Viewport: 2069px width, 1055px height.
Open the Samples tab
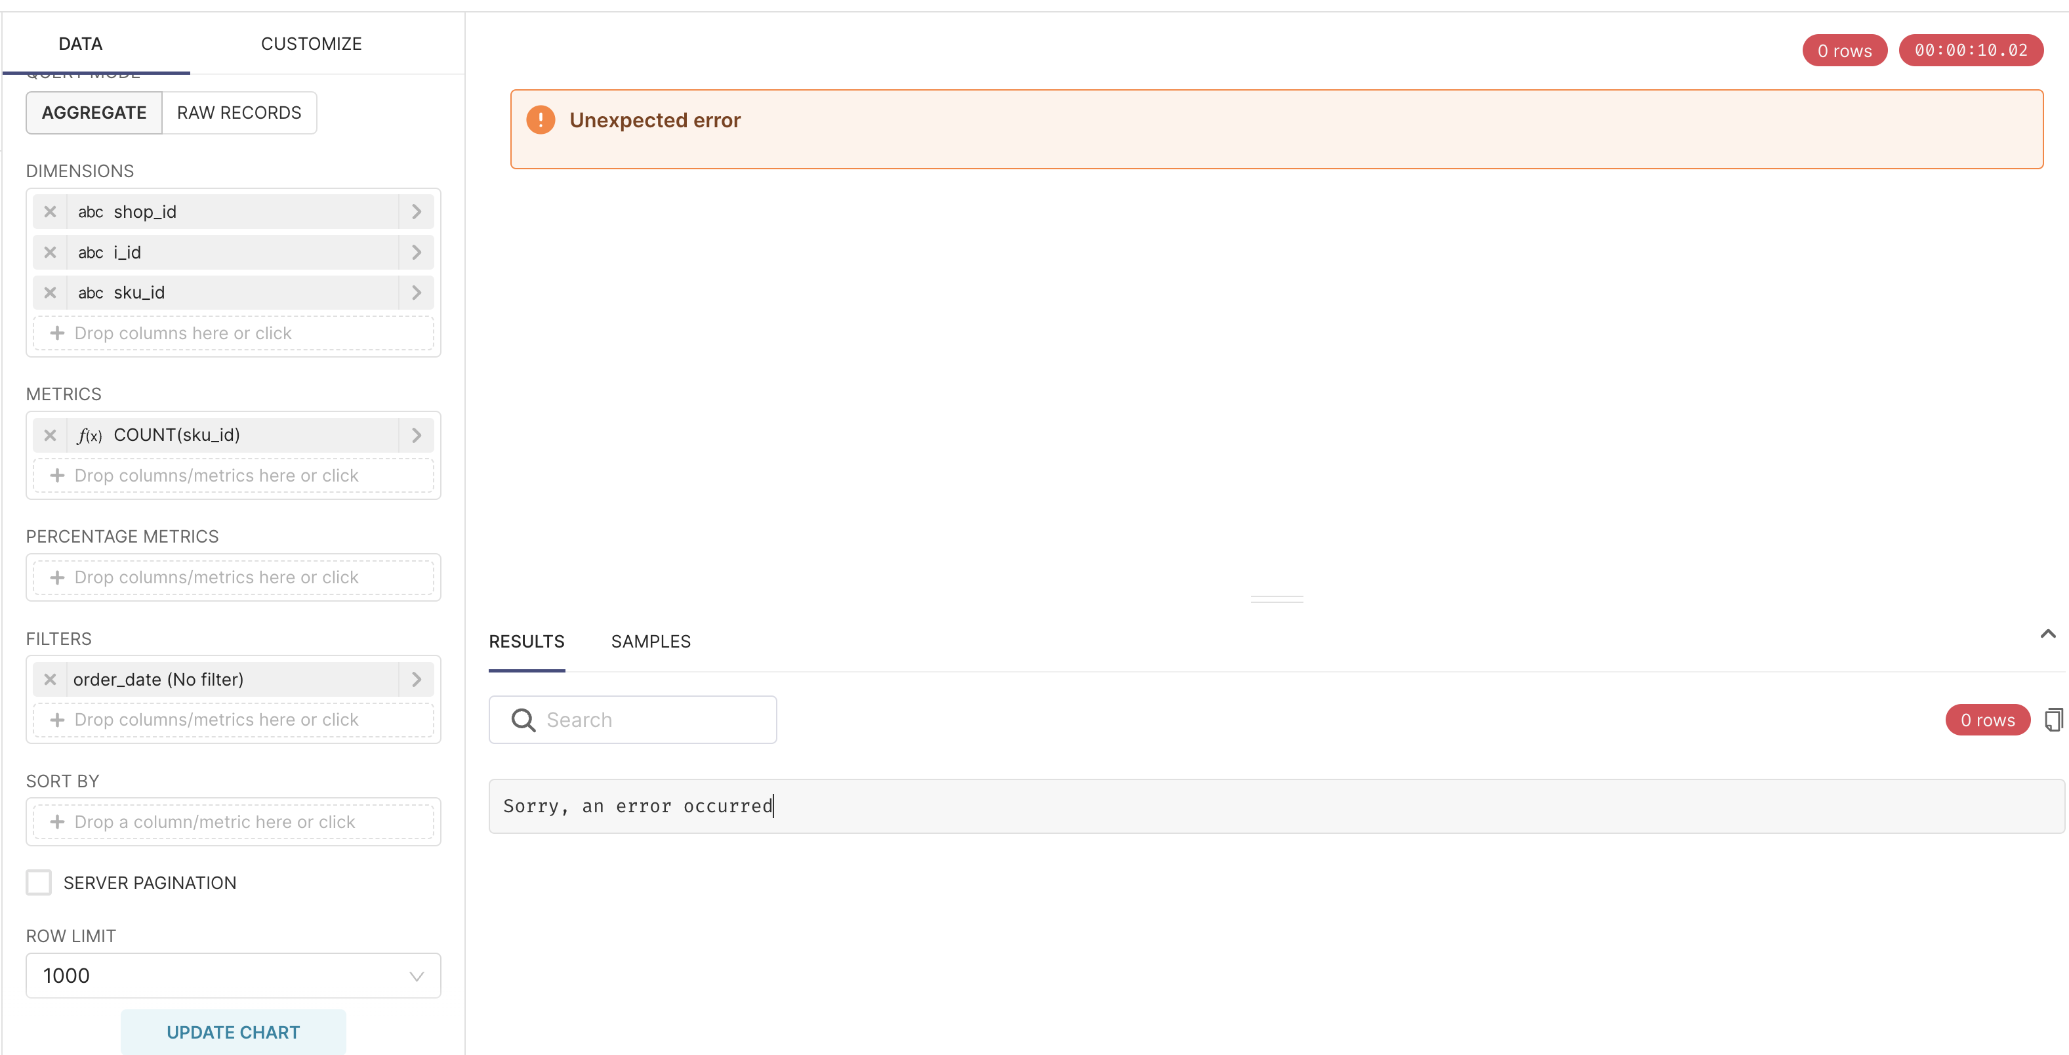click(650, 641)
